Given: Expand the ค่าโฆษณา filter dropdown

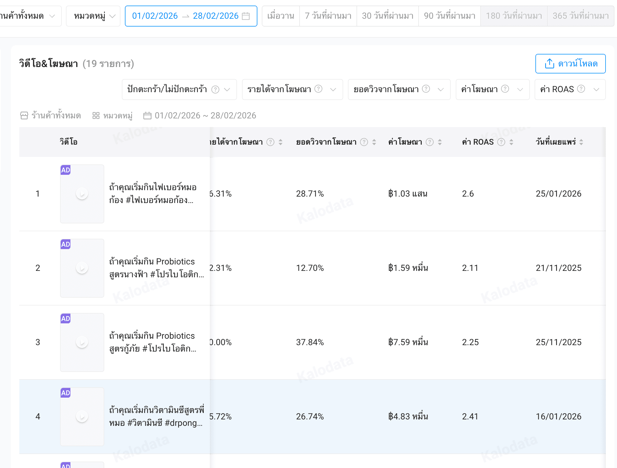Looking at the screenshot, I should (493, 89).
